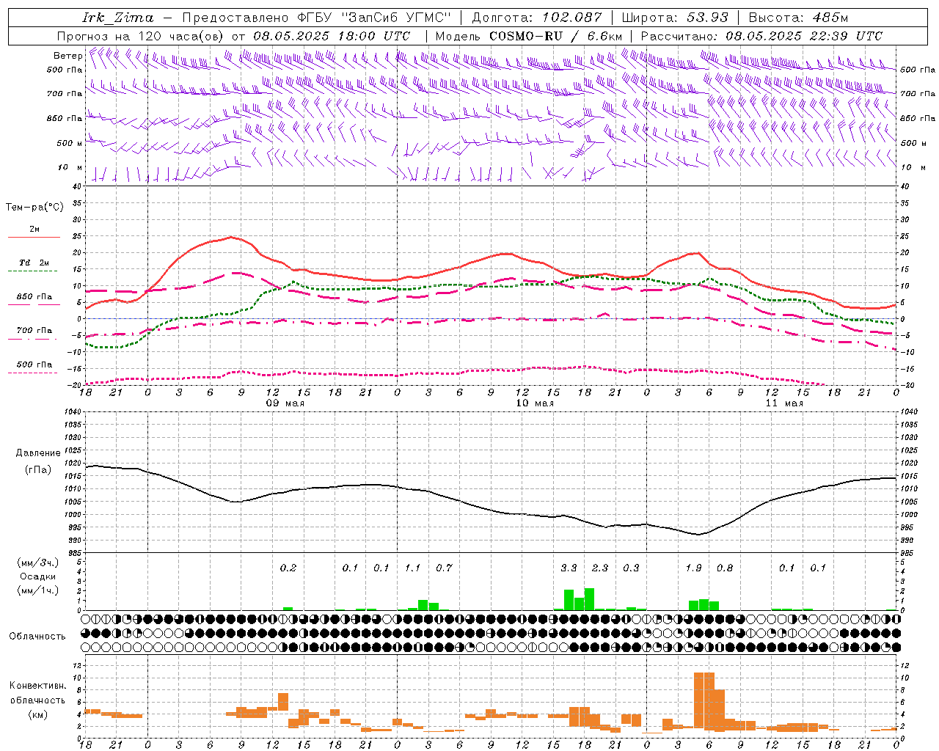This screenshot has width=939, height=751.
Task: Click the '10 мая' date label
Action: click(x=535, y=403)
